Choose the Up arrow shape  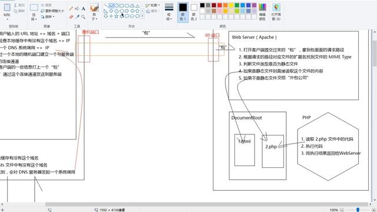click(x=137, y=11)
